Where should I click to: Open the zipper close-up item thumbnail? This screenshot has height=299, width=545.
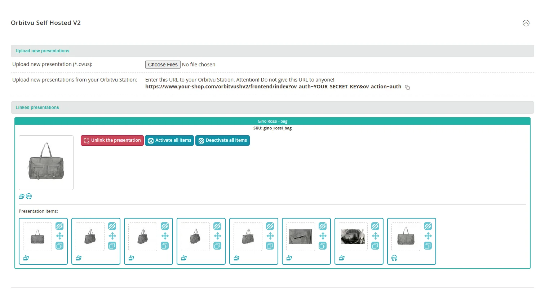point(301,237)
